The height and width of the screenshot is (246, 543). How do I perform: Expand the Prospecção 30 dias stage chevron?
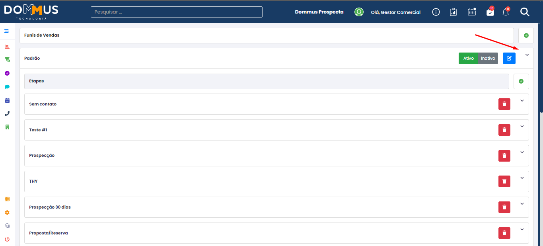click(x=522, y=204)
